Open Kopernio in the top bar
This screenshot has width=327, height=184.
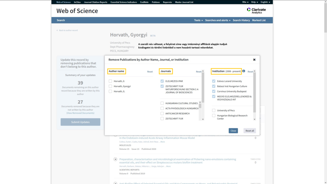pos(167,2)
